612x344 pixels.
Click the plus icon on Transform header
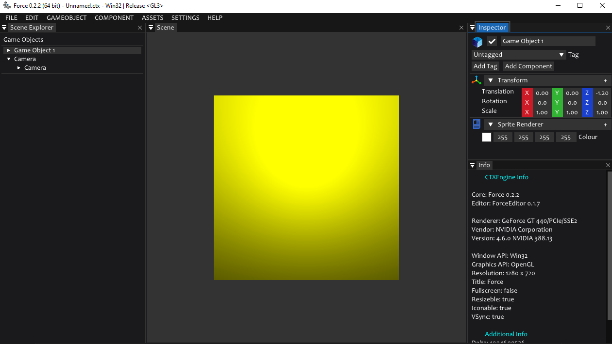605,81
